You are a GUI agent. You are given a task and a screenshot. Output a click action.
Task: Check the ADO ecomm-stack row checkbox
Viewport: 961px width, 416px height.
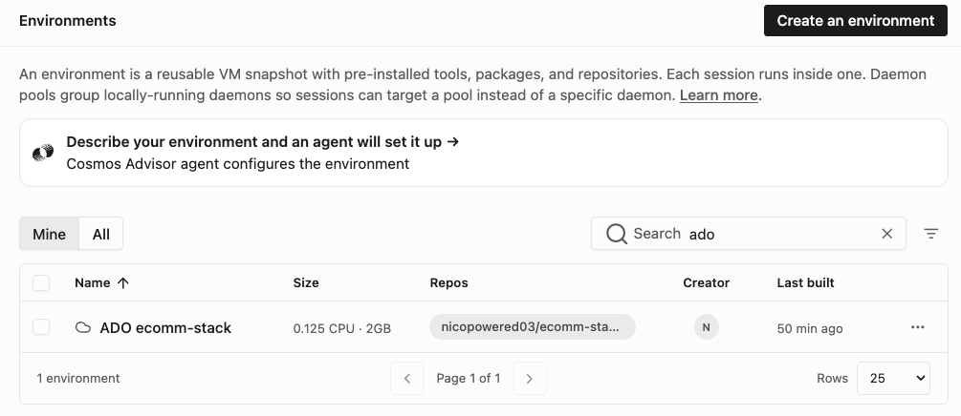[41, 327]
